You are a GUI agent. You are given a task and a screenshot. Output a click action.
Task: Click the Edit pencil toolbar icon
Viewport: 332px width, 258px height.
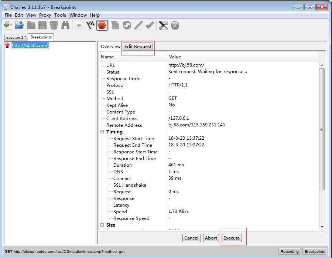[x=138, y=25]
